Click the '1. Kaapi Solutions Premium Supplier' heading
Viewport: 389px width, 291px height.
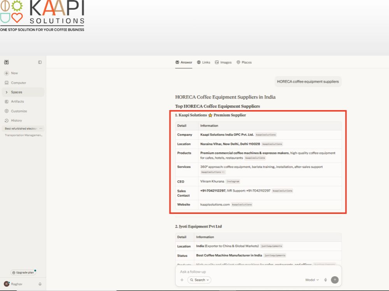(210, 115)
